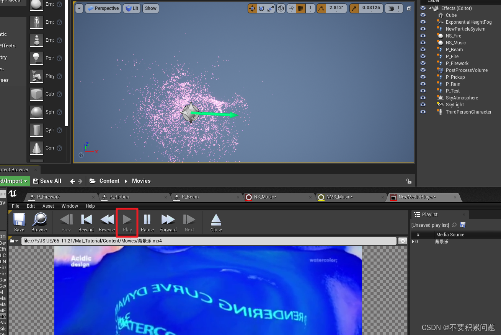Hide the Cube actor via its eye icon
This screenshot has width=501, height=335.
click(423, 15)
